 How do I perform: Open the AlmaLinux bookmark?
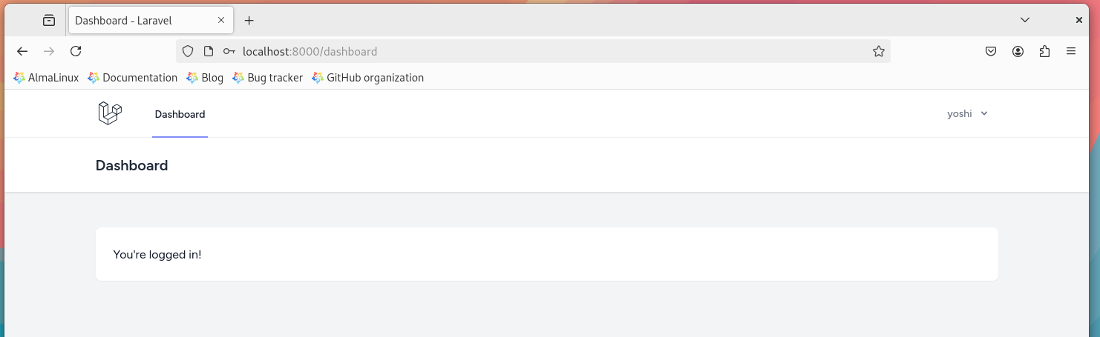click(46, 77)
